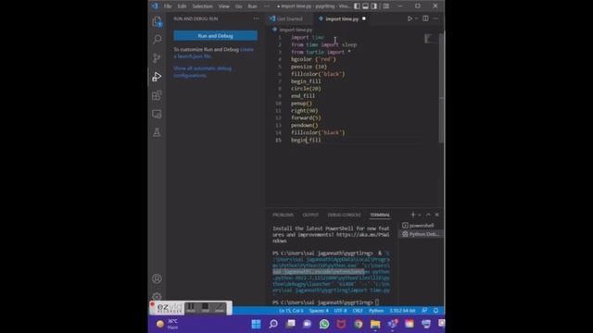Open the Explorer view in activity bar
The height and width of the screenshot is (333, 593).
coord(157,21)
